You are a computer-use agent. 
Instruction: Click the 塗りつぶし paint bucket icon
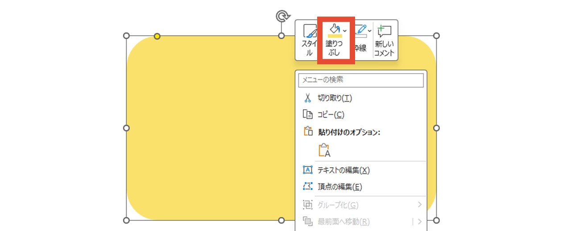click(x=335, y=30)
